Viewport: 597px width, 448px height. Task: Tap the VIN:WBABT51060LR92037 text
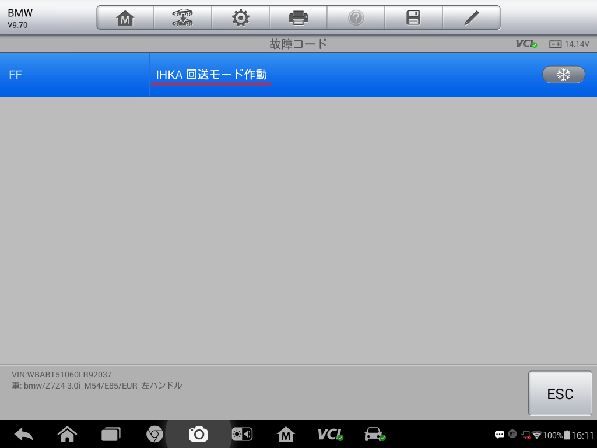click(62, 374)
